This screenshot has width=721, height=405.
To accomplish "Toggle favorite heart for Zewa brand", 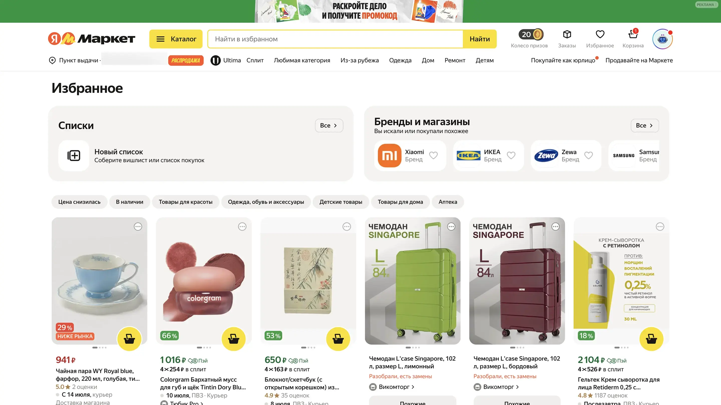I will pyautogui.click(x=589, y=155).
